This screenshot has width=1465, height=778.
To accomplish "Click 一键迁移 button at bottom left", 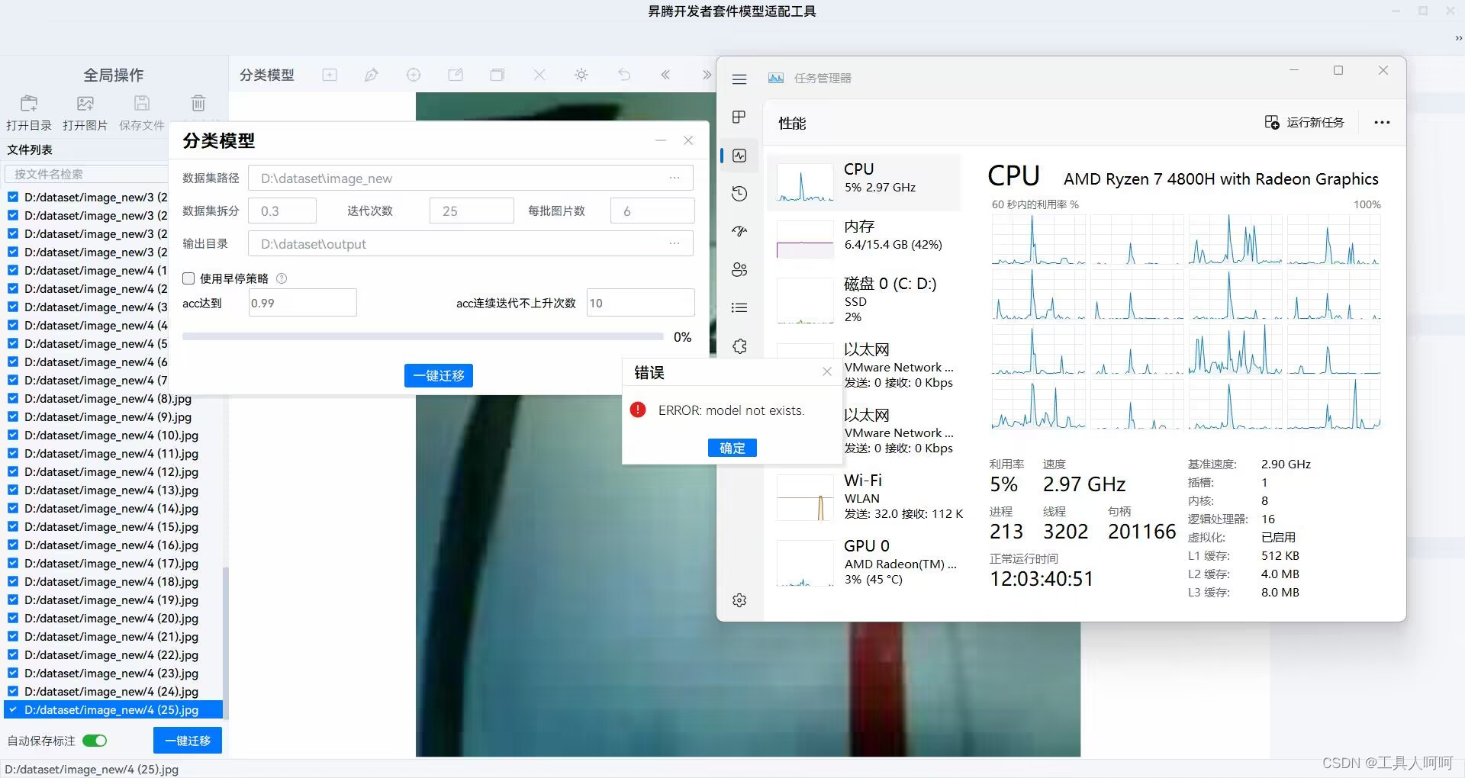I will (188, 741).
